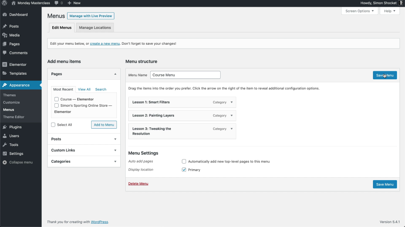Click the Add to Menu button

104,125
